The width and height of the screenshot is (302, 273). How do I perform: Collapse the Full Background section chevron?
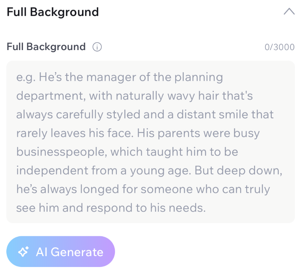289,12
